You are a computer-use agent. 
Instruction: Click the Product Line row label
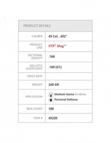coord(36,46)
